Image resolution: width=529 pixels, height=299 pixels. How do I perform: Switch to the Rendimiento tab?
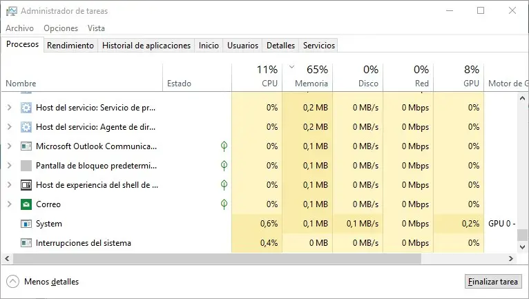coord(70,46)
